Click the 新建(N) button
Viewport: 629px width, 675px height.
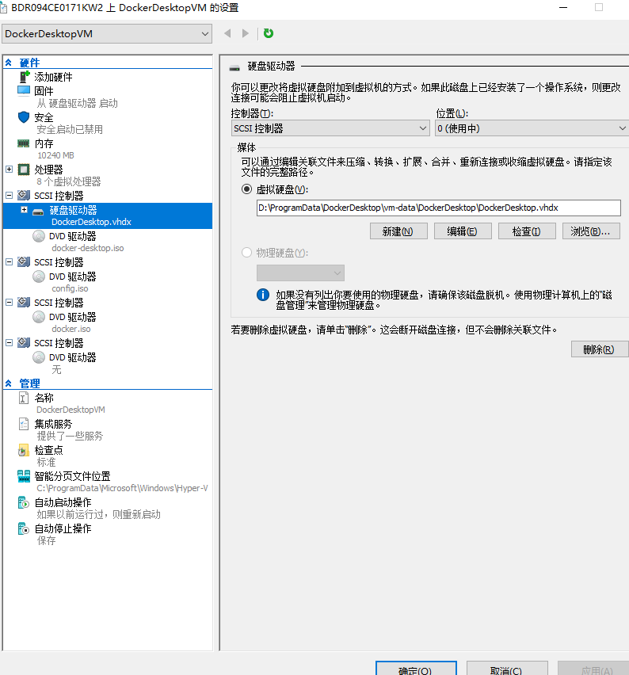pos(398,231)
